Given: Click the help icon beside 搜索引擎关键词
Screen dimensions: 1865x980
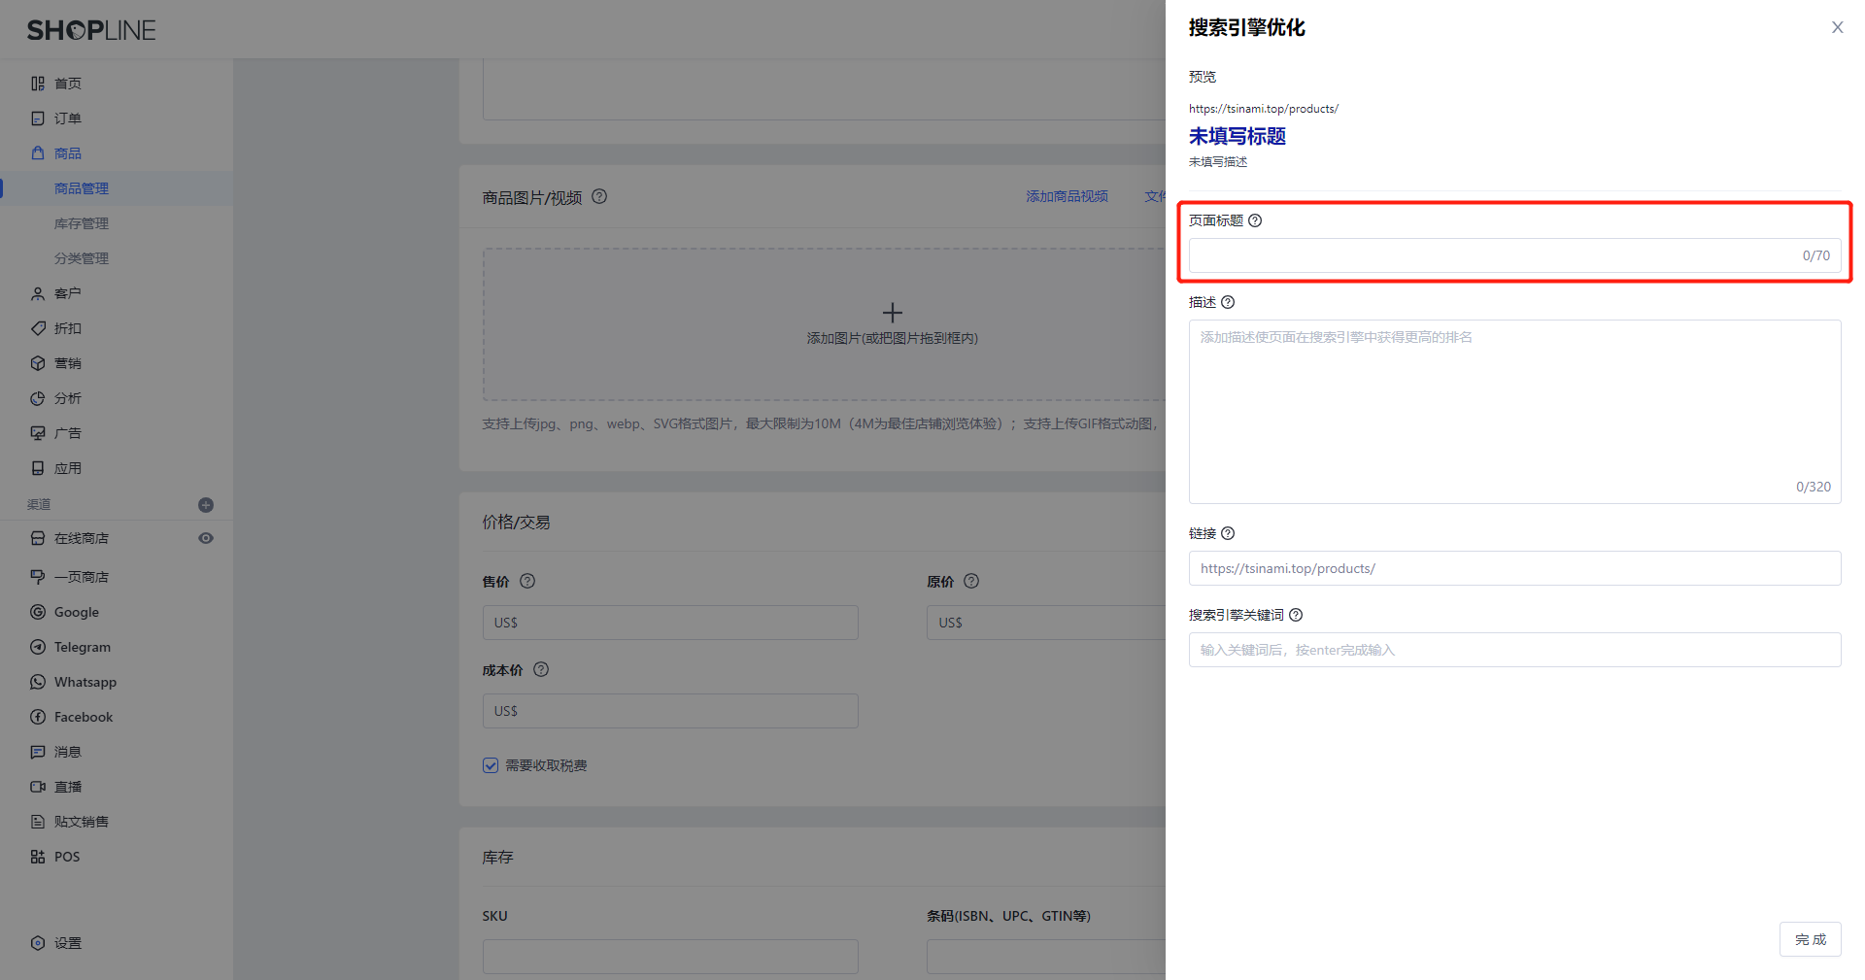Looking at the screenshot, I should 1296,615.
